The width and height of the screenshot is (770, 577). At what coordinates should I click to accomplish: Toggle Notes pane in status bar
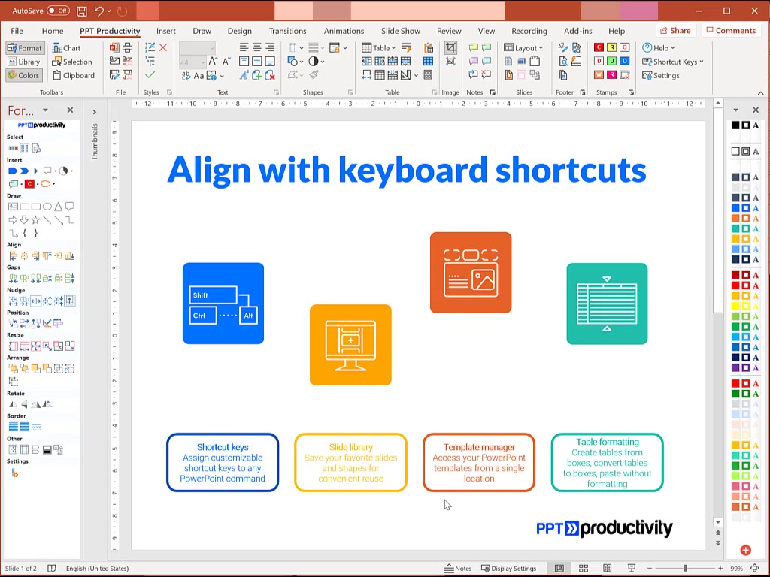tap(458, 568)
